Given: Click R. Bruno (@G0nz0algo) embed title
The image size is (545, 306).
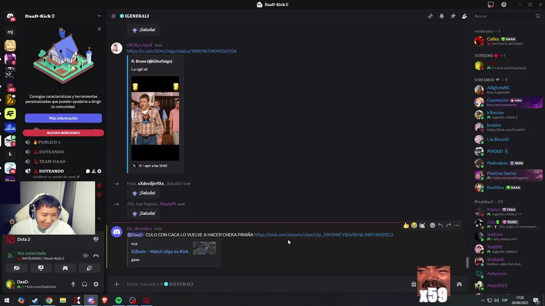Looking at the screenshot, I should tap(152, 61).
